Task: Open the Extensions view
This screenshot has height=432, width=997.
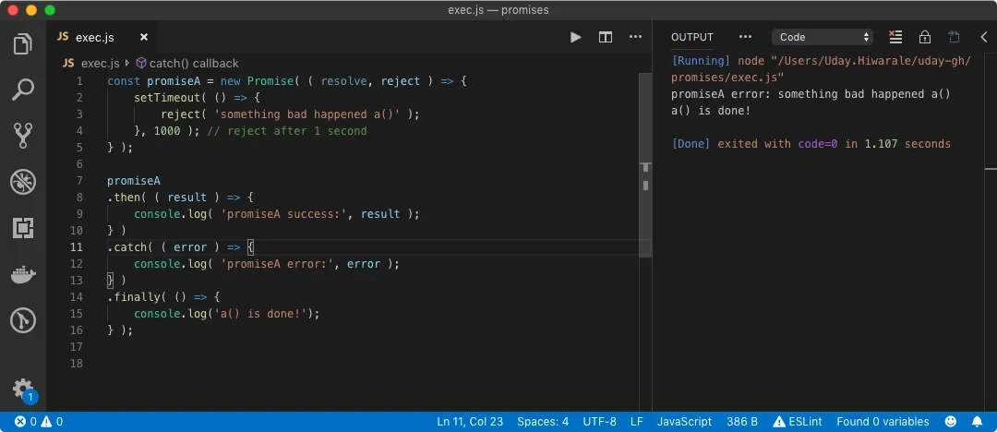Action: tap(23, 228)
